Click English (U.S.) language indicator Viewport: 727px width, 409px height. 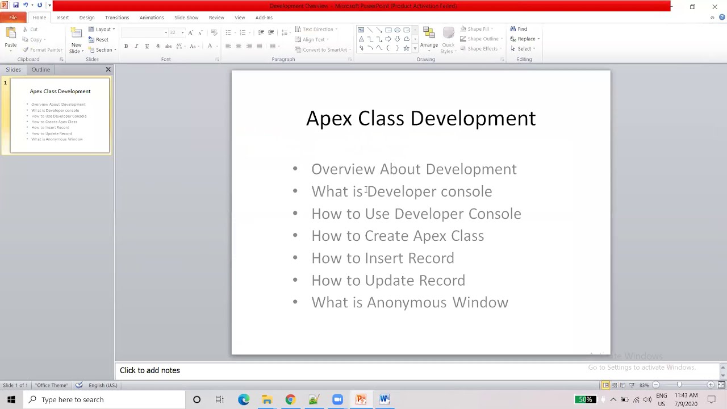tap(103, 385)
